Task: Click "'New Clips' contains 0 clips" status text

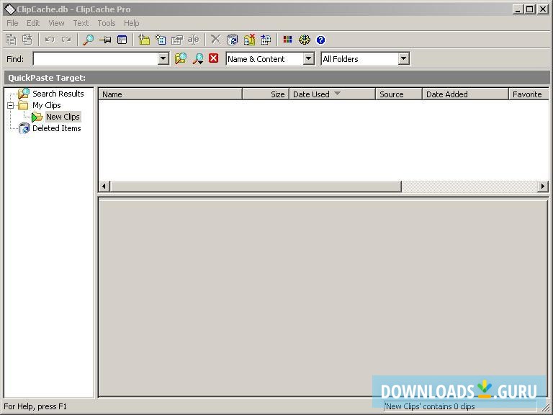Action: point(430,406)
